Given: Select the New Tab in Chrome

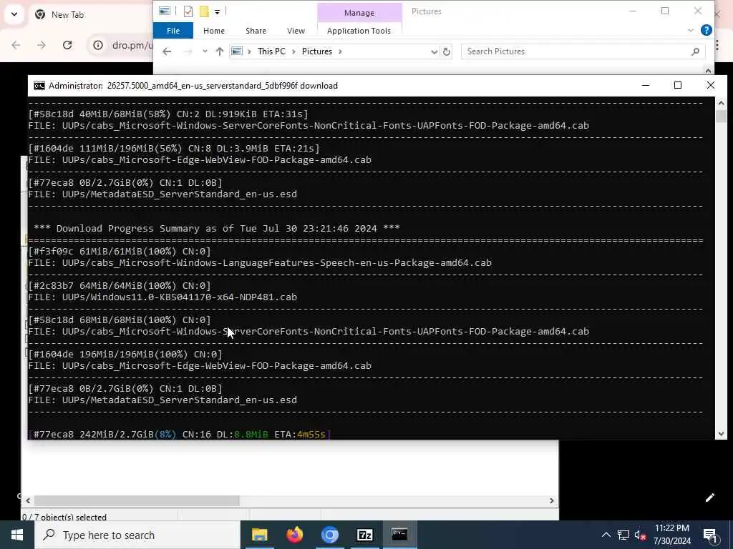Looking at the screenshot, I should tap(68, 15).
